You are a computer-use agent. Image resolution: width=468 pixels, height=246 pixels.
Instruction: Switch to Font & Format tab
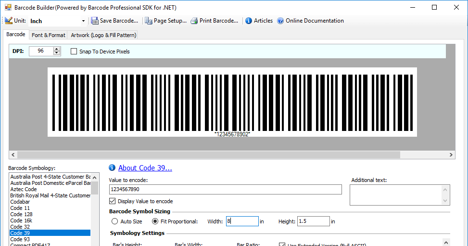[49, 35]
